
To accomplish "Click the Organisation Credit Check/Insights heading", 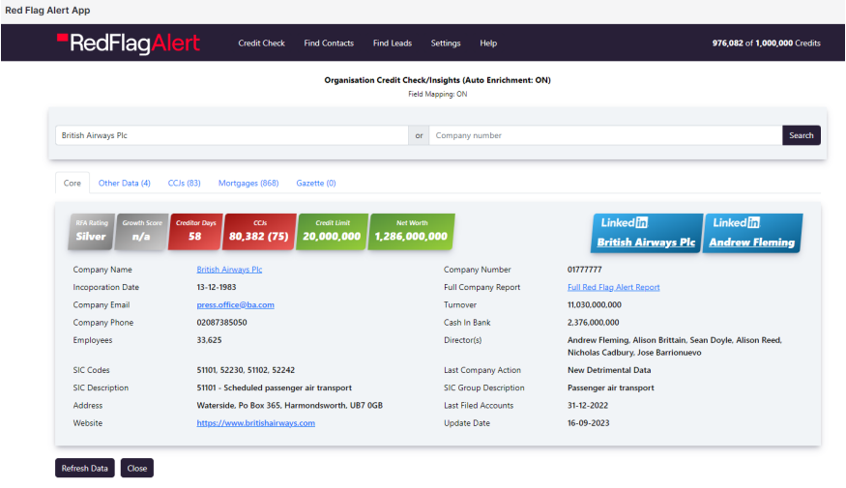I will [x=438, y=80].
